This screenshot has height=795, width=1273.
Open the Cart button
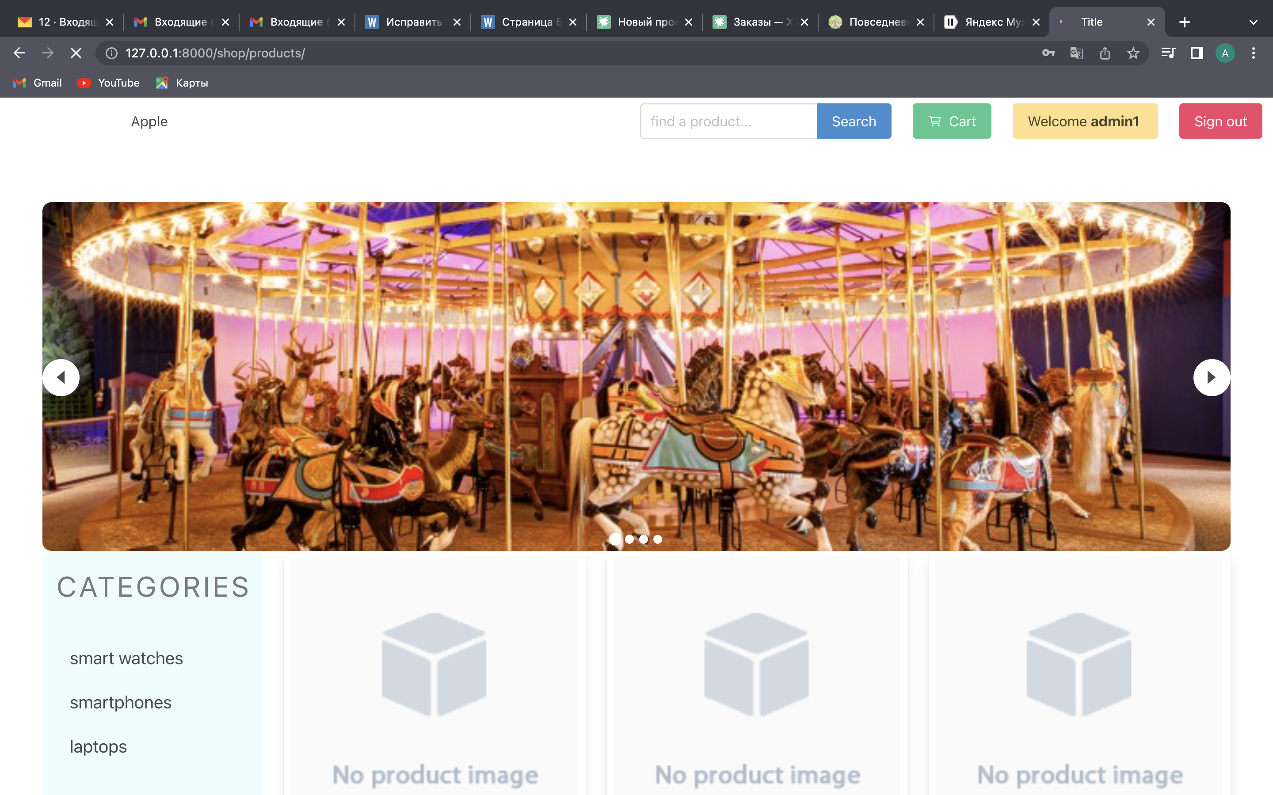point(952,121)
